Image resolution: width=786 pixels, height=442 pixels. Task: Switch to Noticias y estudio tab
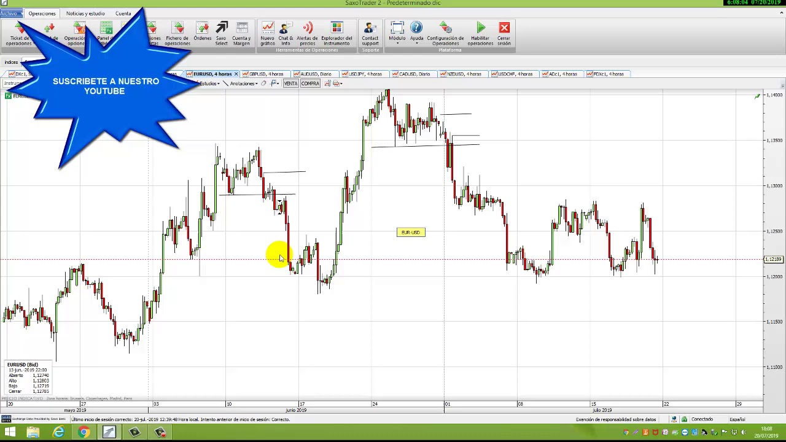tap(85, 13)
